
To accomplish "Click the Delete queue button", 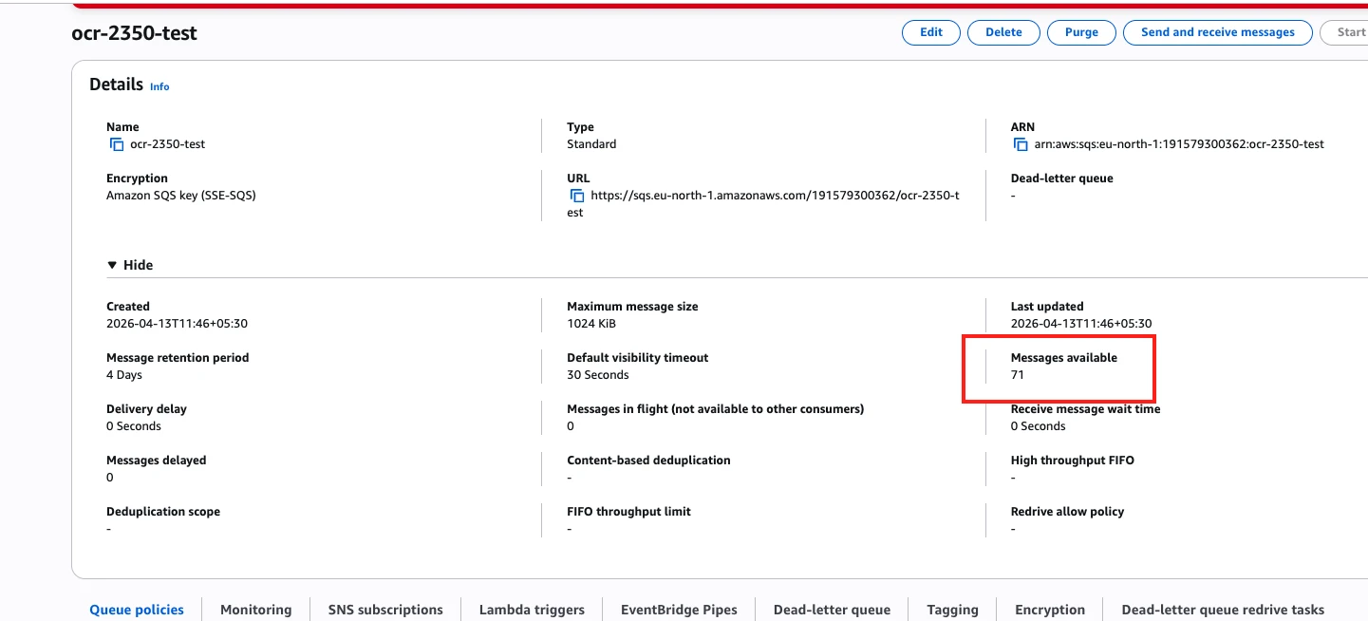I will click(1003, 32).
